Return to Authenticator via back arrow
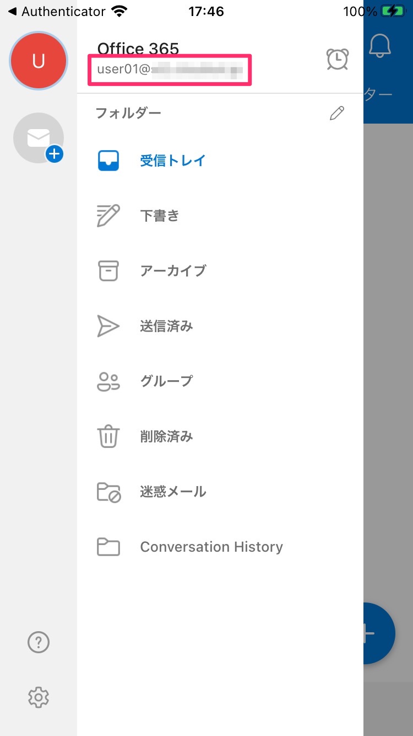The height and width of the screenshot is (736, 413). [56, 11]
